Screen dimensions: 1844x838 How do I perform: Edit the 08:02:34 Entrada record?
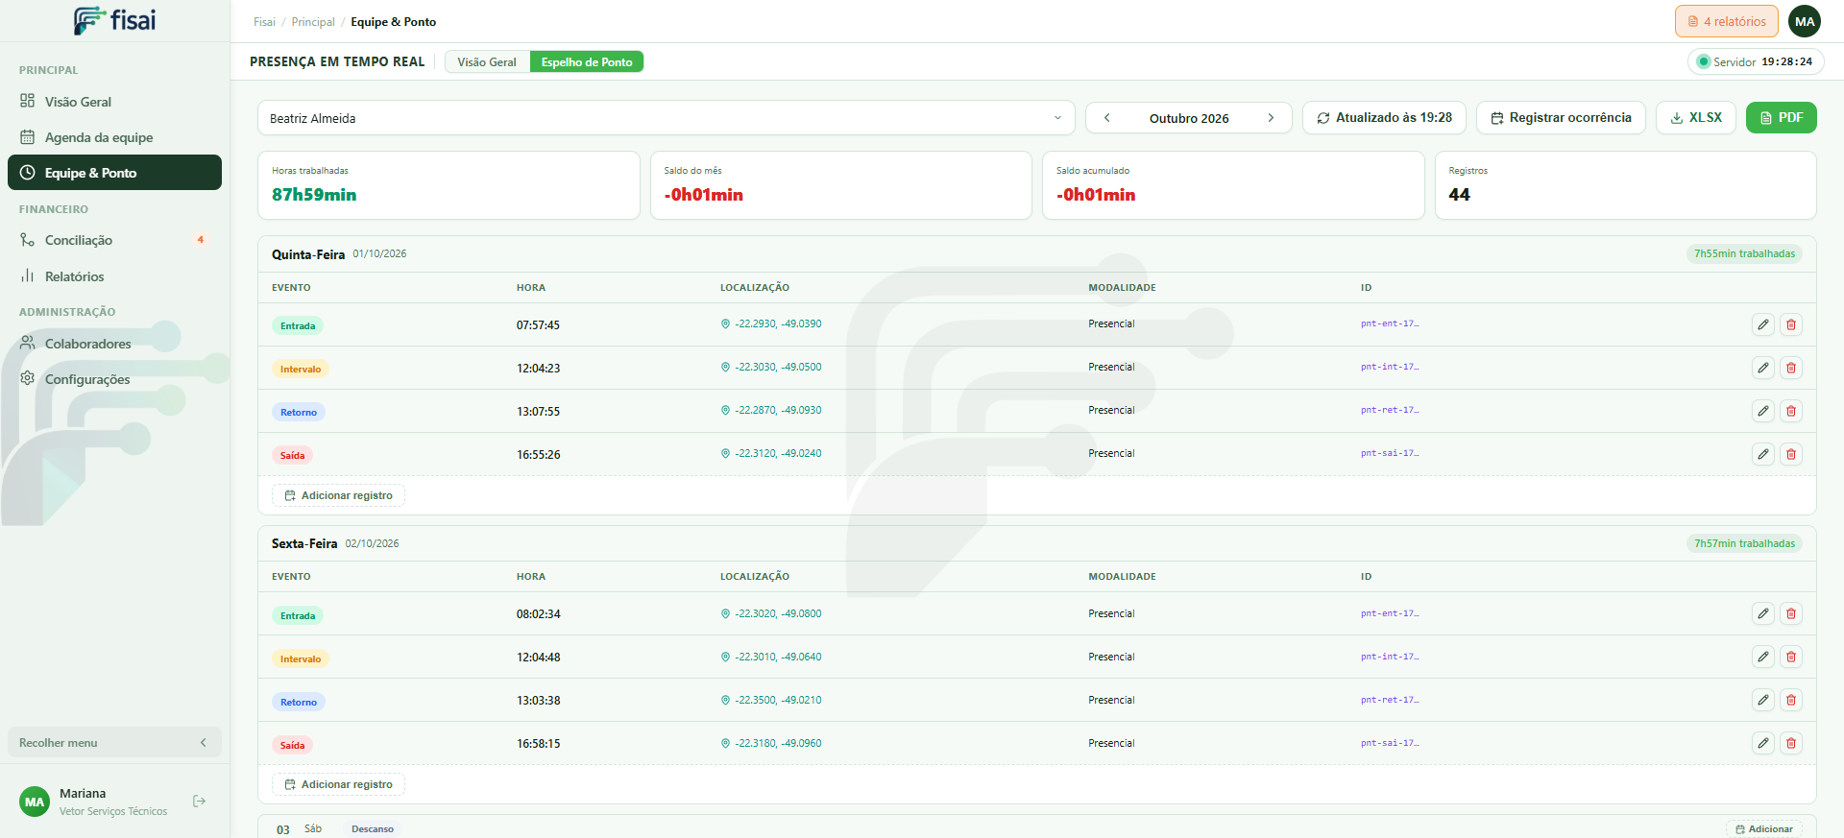click(x=1763, y=613)
